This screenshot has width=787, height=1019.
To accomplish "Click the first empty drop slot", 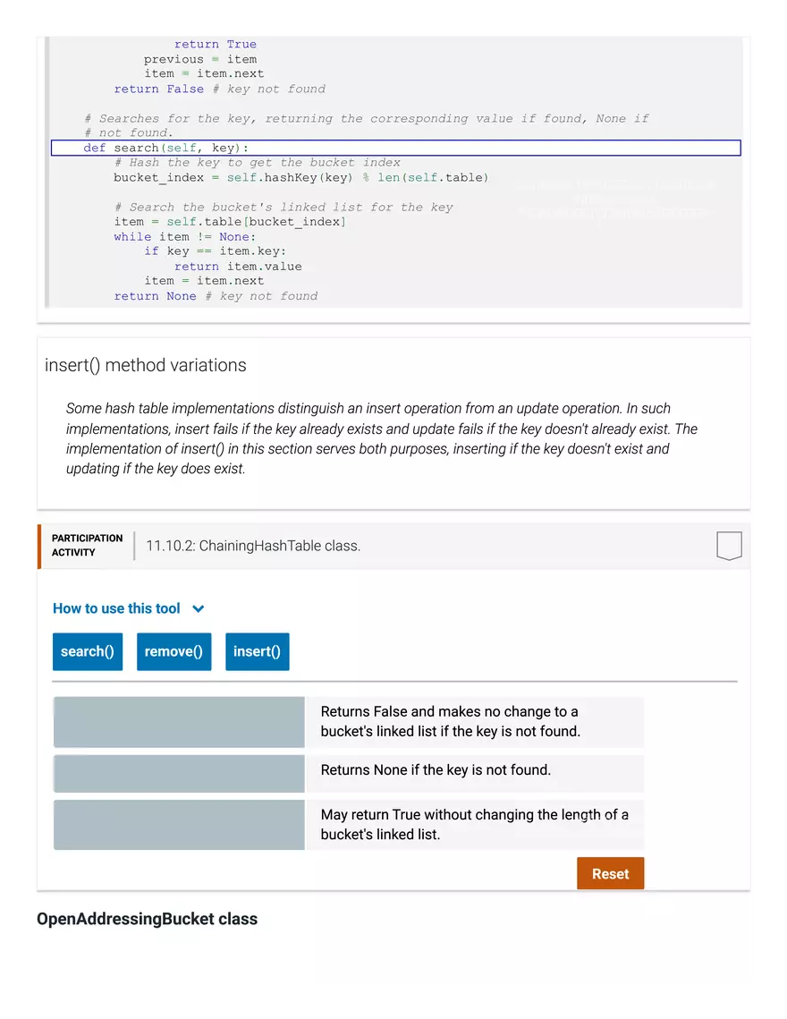I will pyautogui.click(x=178, y=722).
